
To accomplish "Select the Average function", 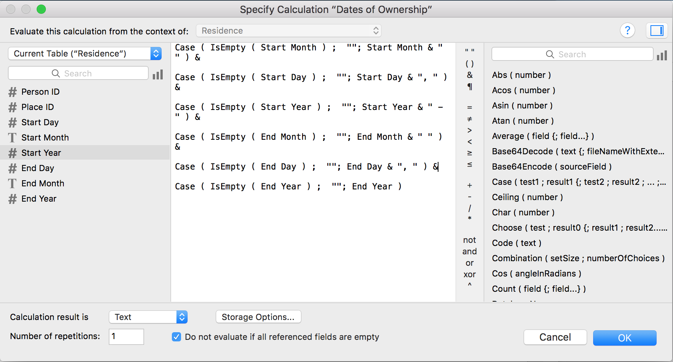I will click(x=543, y=136).
